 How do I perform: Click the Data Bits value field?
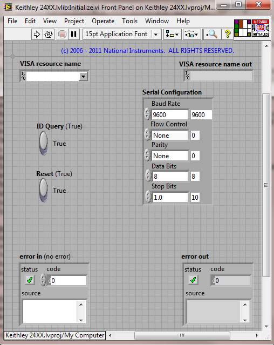tap(170, 176)
